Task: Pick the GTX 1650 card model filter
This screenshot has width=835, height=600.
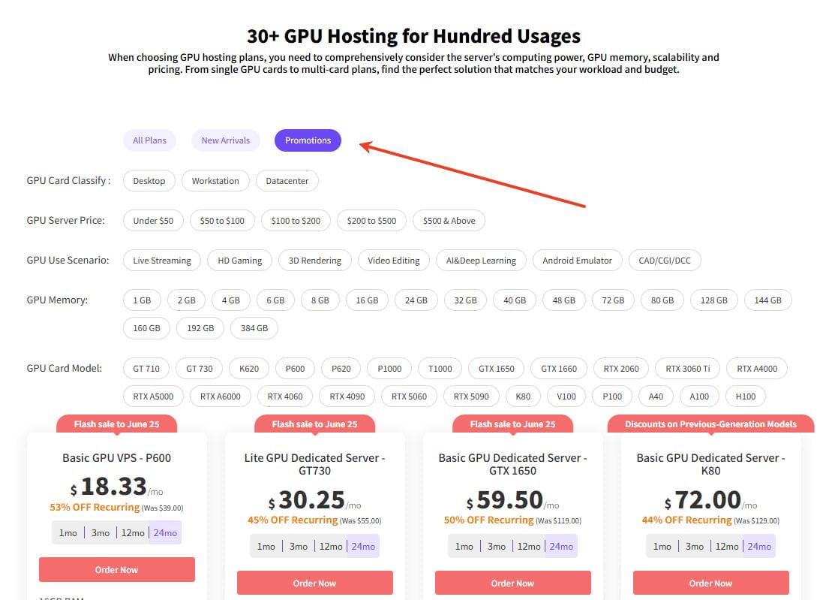Action: [497, 368]
